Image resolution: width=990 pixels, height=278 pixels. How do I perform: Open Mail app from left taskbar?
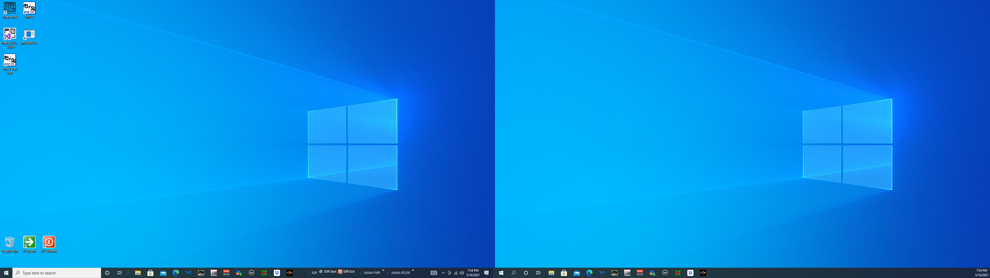[x=163, y=273]
